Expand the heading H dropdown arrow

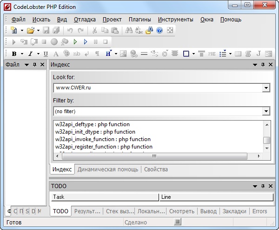click(x=115, y=54)
